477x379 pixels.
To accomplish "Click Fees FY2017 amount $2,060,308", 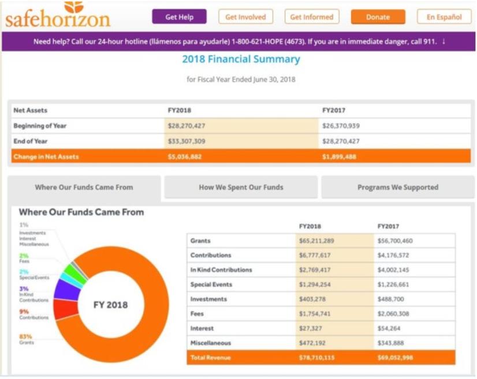I will (x=393, y=314).
